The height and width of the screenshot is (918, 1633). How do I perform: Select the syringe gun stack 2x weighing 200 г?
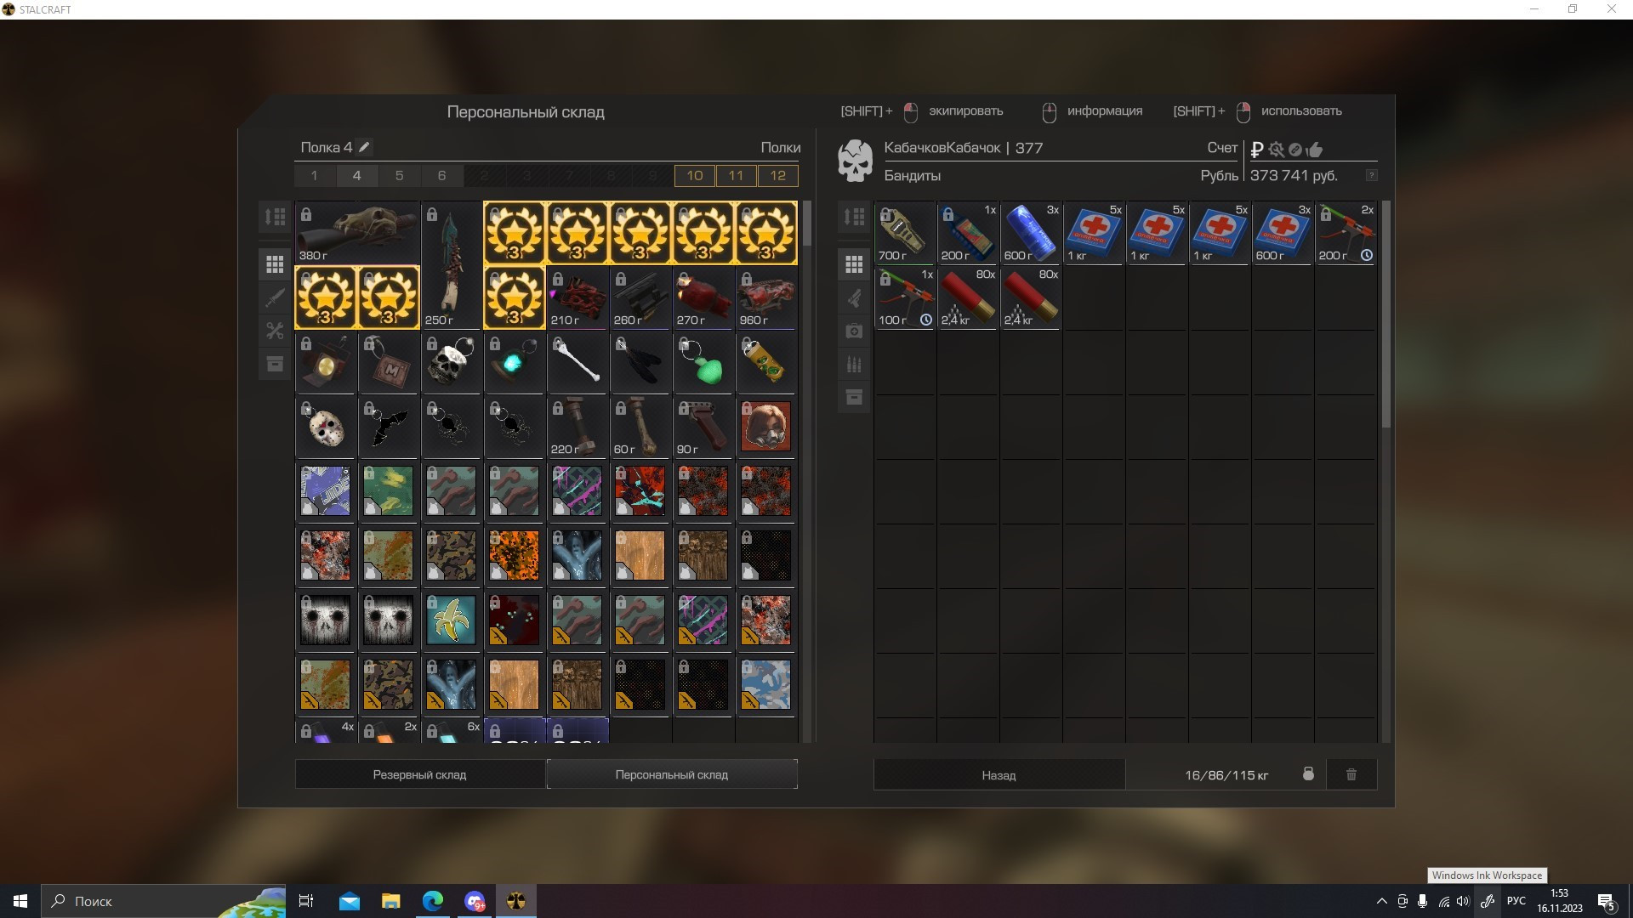pyautogui.click(x=1346, y=233)
